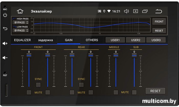
Task: Tap the high pass filter curve icon
Action: [x=14, y=19]
